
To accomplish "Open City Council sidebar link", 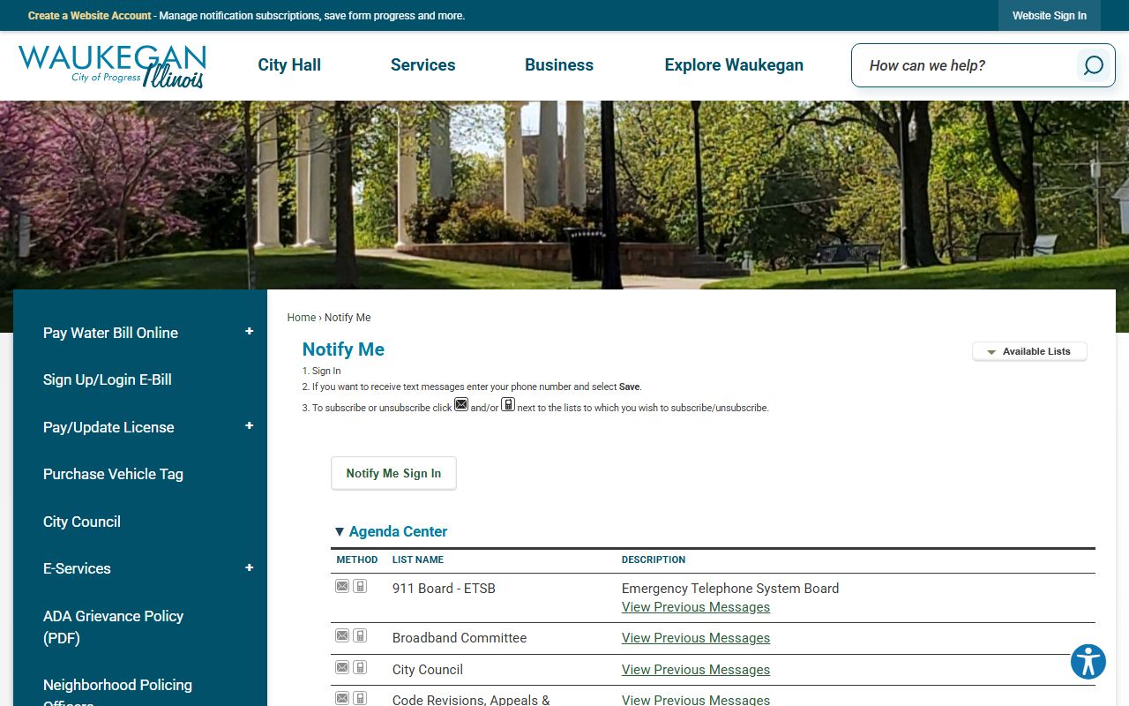I will point(82,522).
